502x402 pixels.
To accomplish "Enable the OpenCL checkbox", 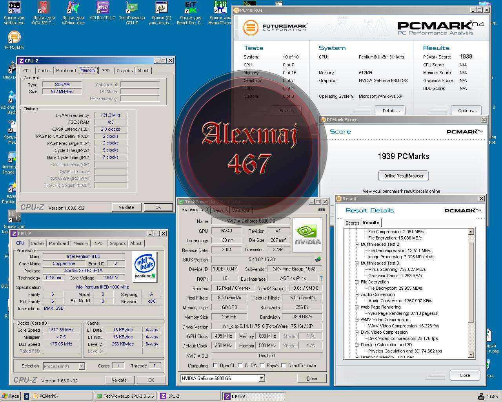I will (x=215, y=365).
